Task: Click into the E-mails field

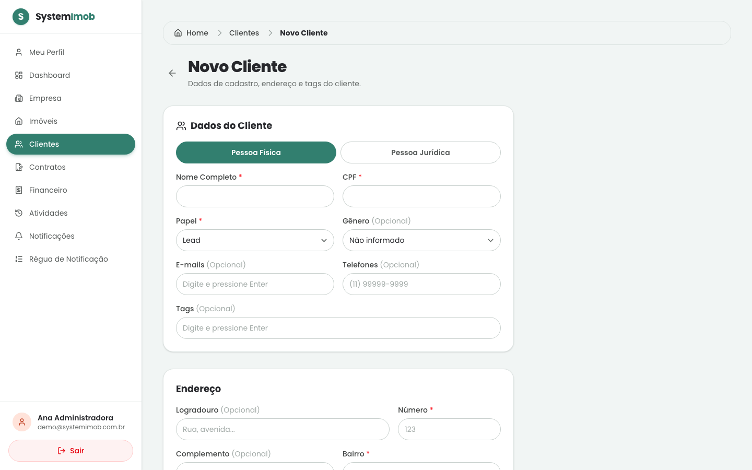Action: click(255, 284)
